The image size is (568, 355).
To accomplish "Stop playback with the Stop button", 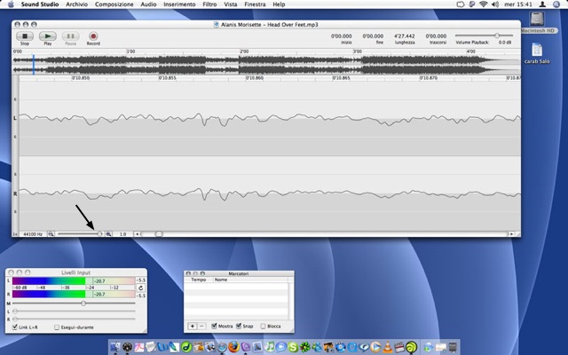I will [25, 36].
